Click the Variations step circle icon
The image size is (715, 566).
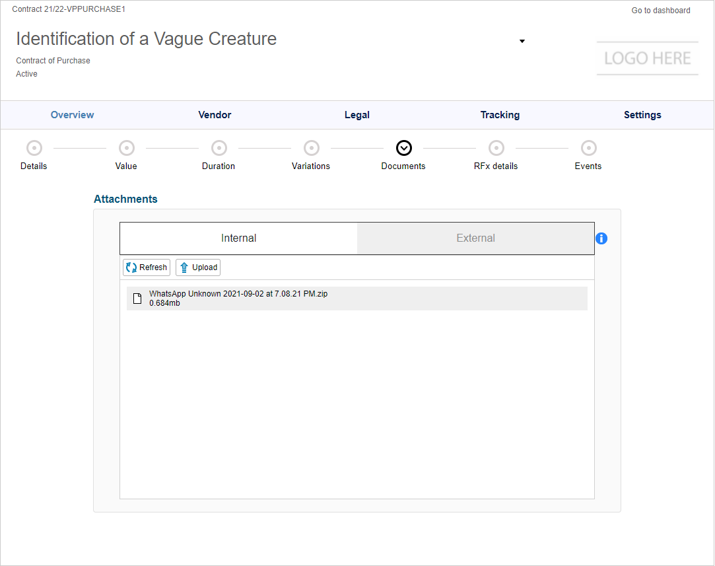[312, 148]
